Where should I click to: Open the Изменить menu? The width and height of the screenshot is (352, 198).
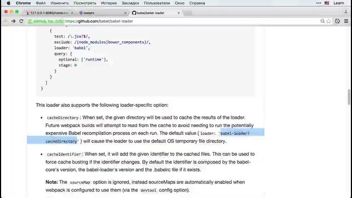tap(59, 3)
